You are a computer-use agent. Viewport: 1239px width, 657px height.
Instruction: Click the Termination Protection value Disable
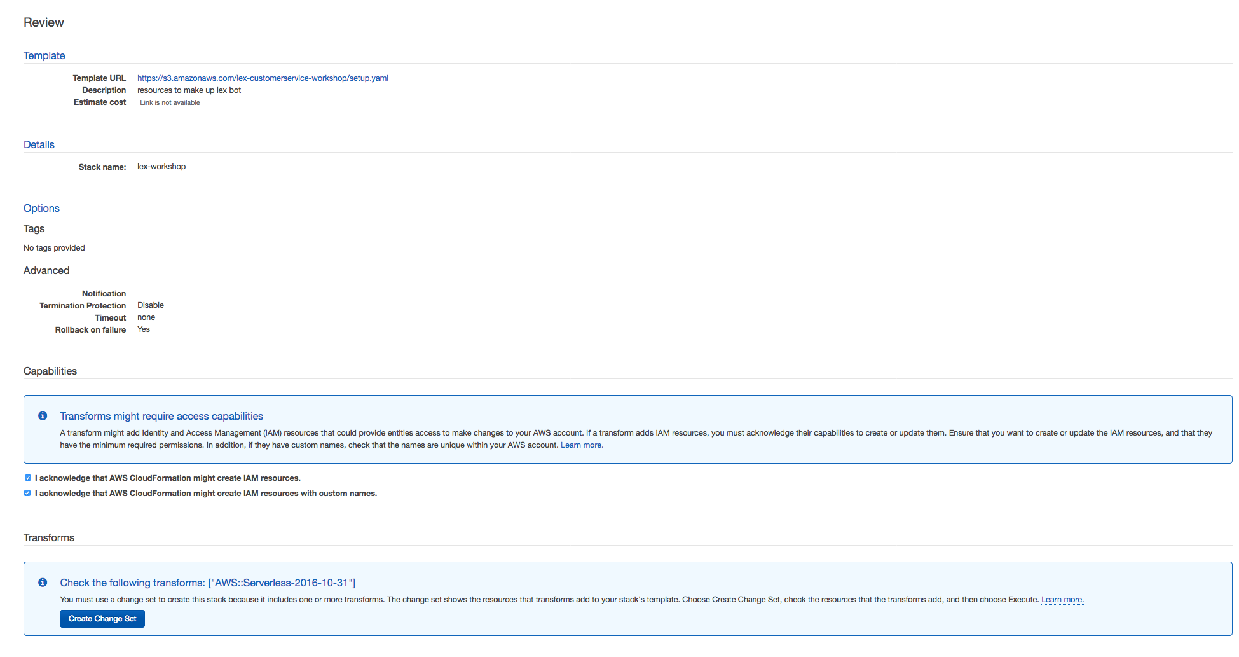coord(151,305)
